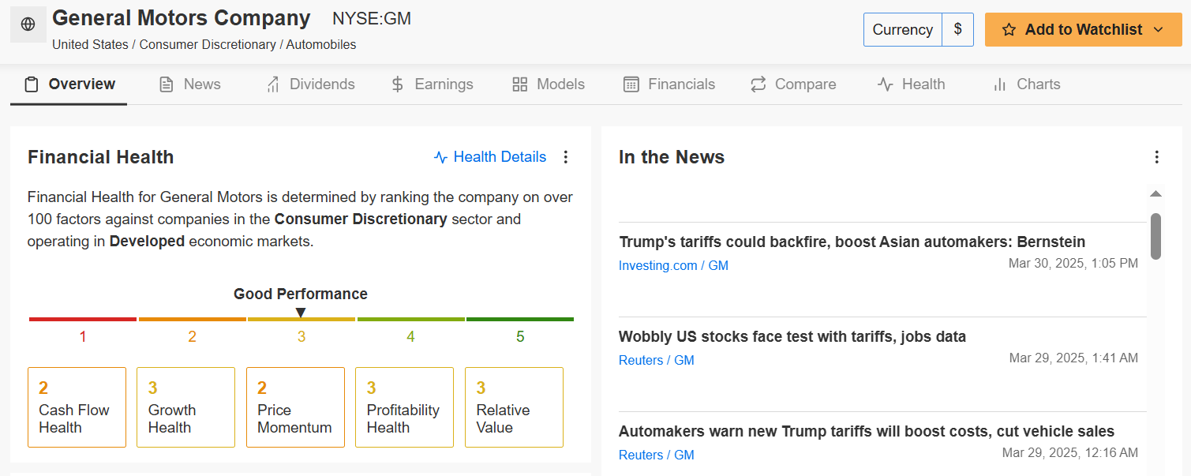The height and width of the screenshot is (476, 1191).
Task: Click the dollar sign currency button
Action: [958, 30]
